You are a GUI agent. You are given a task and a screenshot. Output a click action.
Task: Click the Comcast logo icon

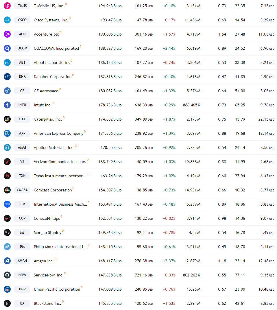7,190
